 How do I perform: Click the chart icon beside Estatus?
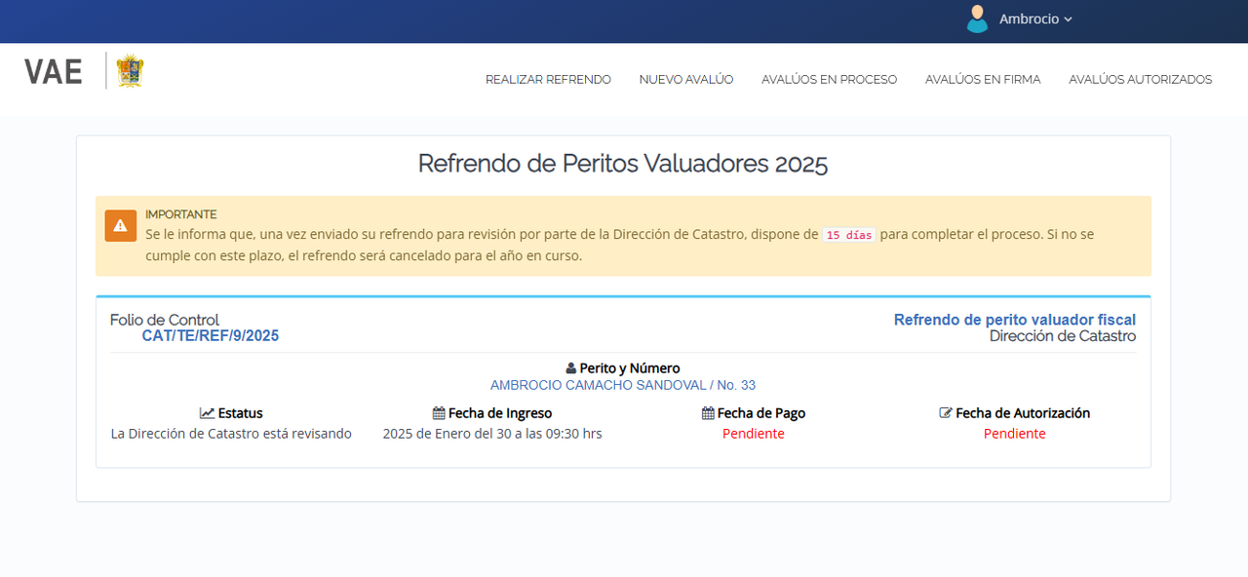207,413
